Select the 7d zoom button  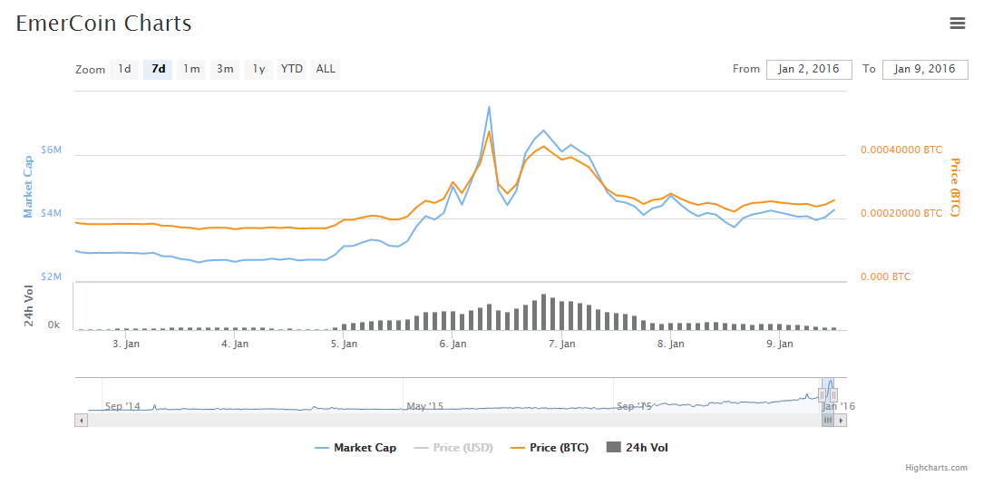[x=158, y=69]
